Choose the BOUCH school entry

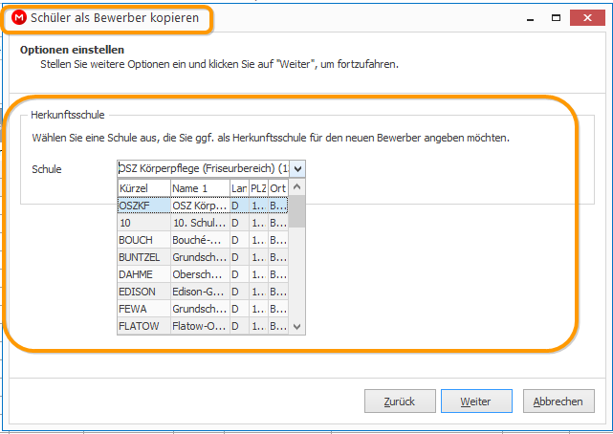tap(203, 240)
